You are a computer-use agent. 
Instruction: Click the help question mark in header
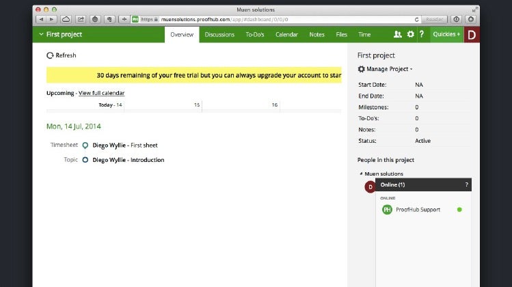(422, 34)
